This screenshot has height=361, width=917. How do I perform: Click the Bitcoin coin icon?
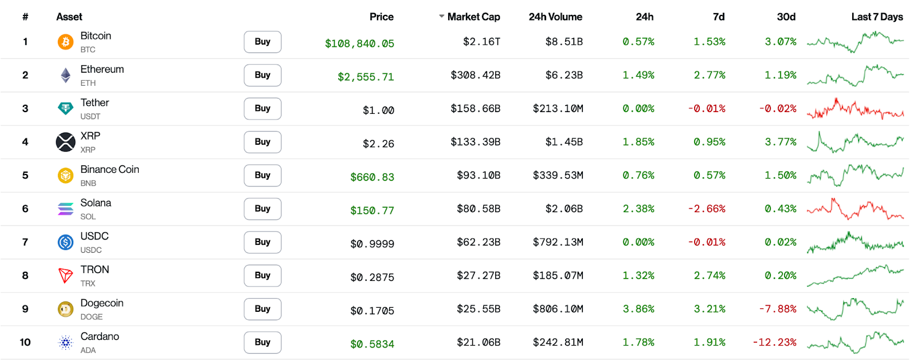pyautogui.click(x=65, y=42)
